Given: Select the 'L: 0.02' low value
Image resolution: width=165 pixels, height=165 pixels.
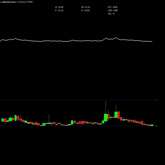Looking at the screenshot, I should click(x=85, y=11).
